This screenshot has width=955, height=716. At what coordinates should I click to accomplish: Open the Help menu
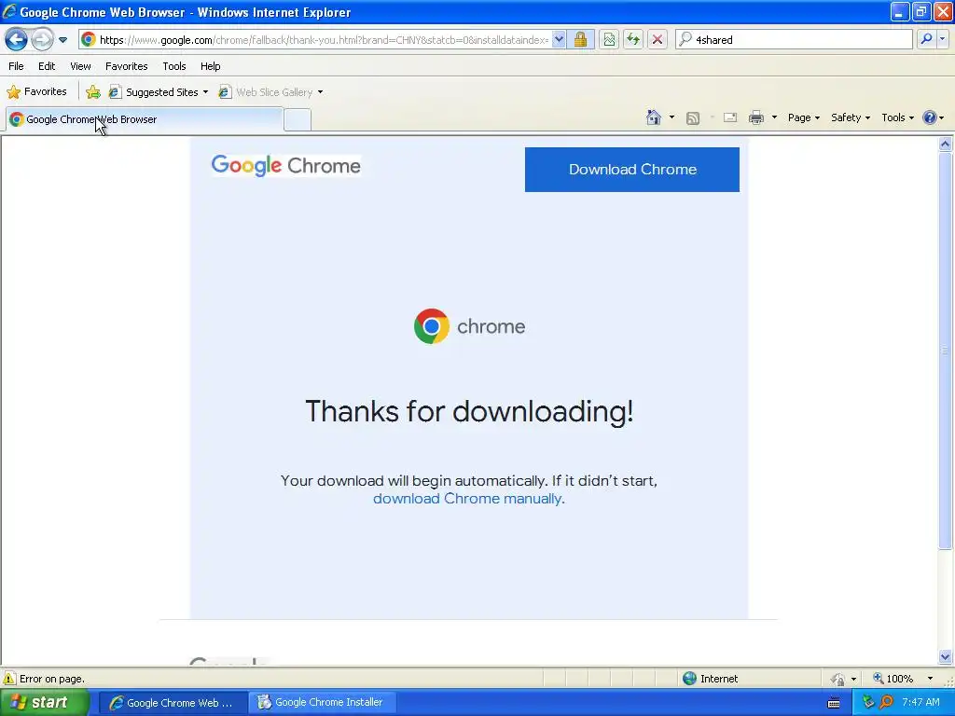(210, 66)
